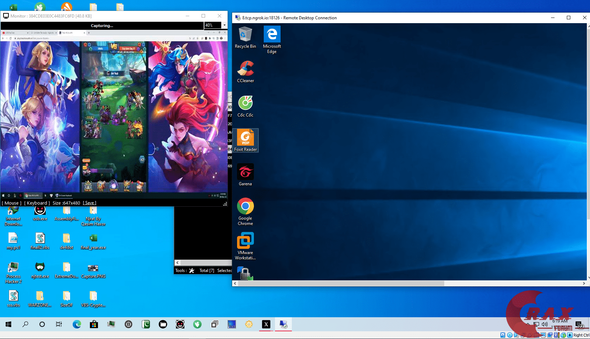The height and width of the screenshot is (339, 590).
Task: Open the usb.exe desktop icon
Action: click(x=40, y=214)
